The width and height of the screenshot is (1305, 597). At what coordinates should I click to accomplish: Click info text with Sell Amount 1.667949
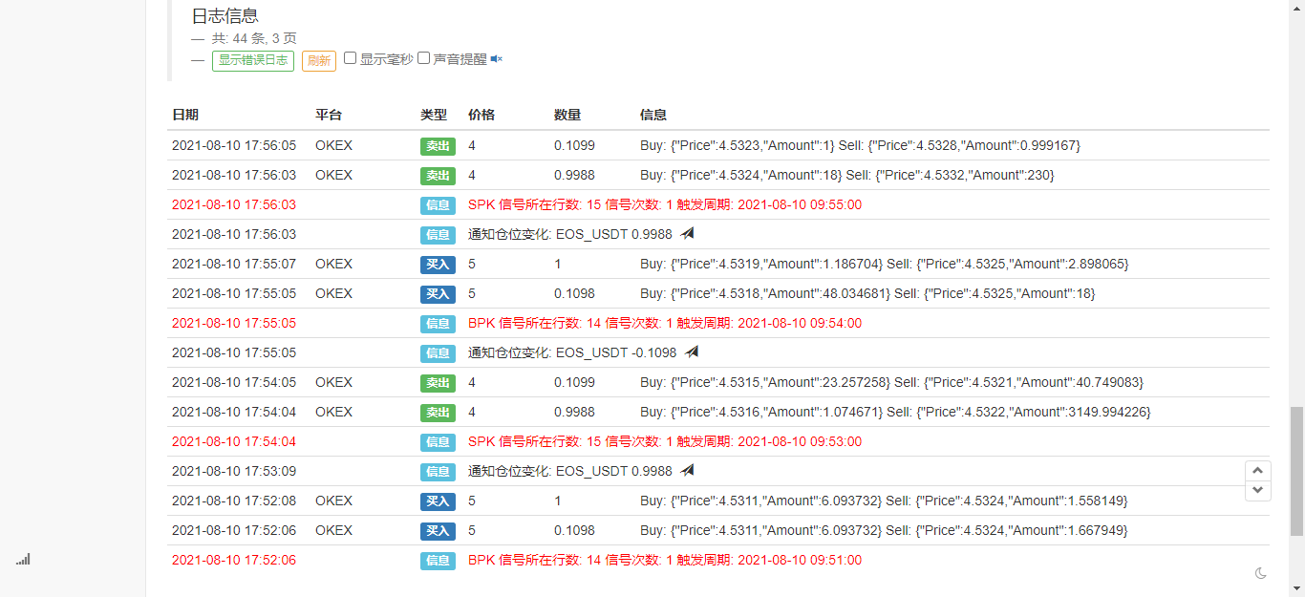pyautogui.click(x=884, y=530)
